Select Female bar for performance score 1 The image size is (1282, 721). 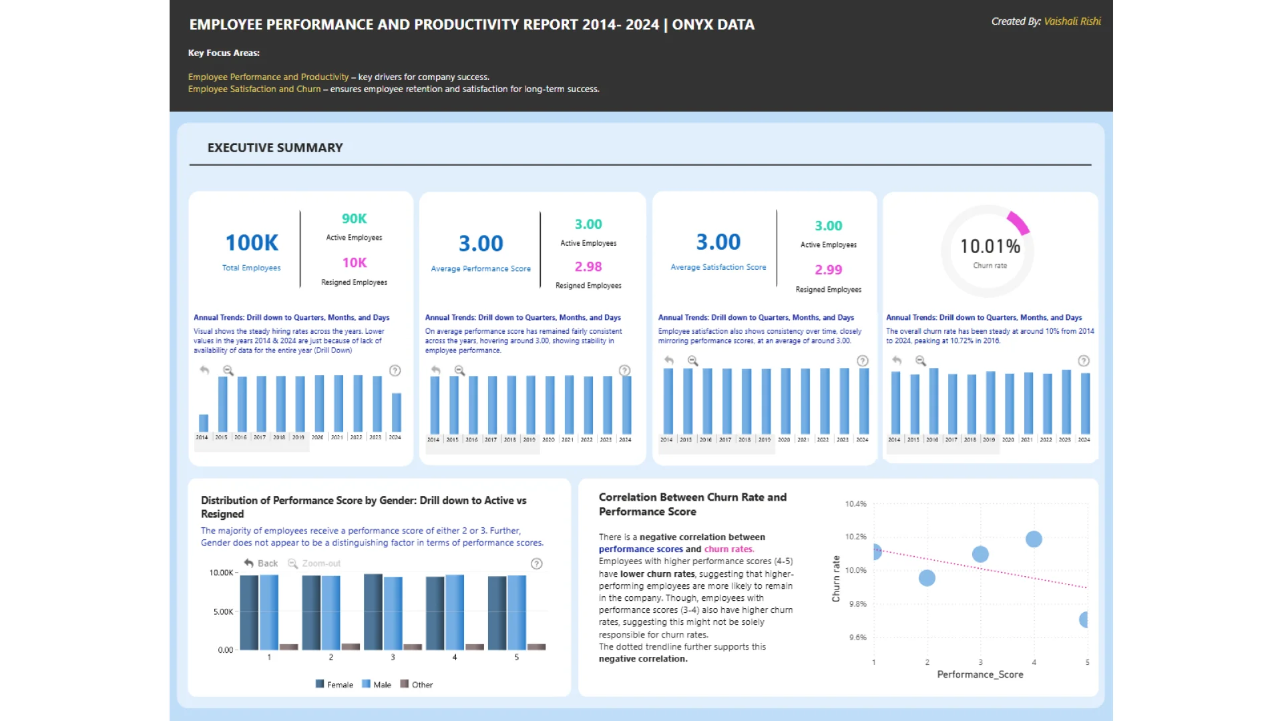point(249,612)
